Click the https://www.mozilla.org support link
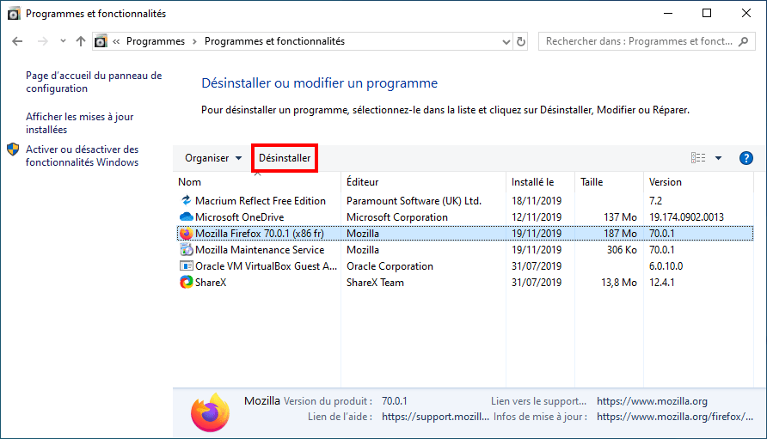 652,401
